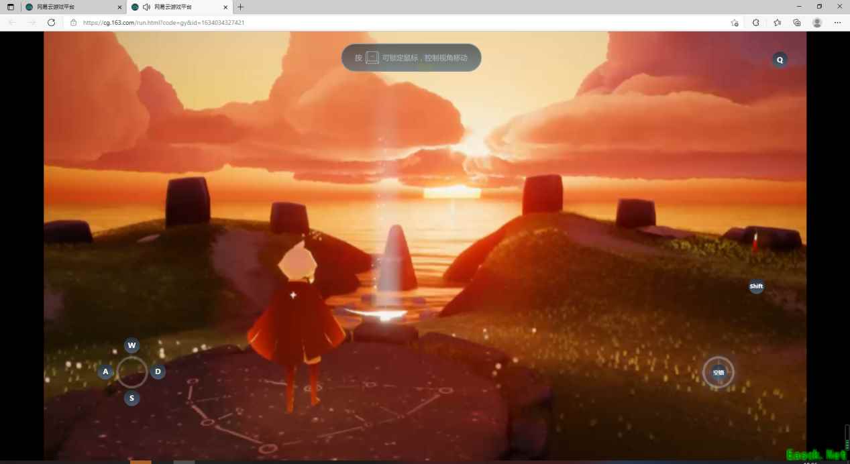Click the mouse-lock hint banner at top

[x=411, y=58]
